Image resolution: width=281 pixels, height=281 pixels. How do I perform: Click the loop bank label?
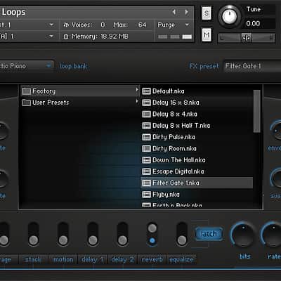click(74, 66)
